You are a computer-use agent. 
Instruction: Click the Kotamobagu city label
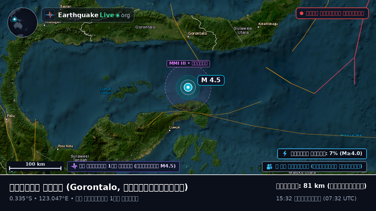[268, 24]
